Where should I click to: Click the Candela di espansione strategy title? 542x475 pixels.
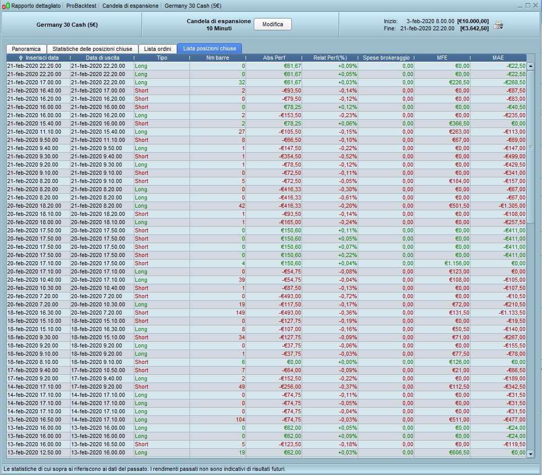(219, 21)
